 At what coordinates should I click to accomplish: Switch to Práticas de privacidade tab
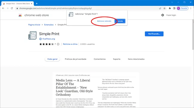point(76,59)
